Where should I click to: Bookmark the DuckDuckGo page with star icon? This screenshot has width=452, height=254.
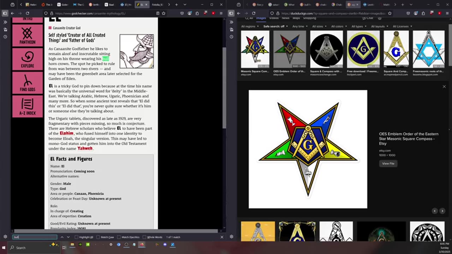click(390, 13)
